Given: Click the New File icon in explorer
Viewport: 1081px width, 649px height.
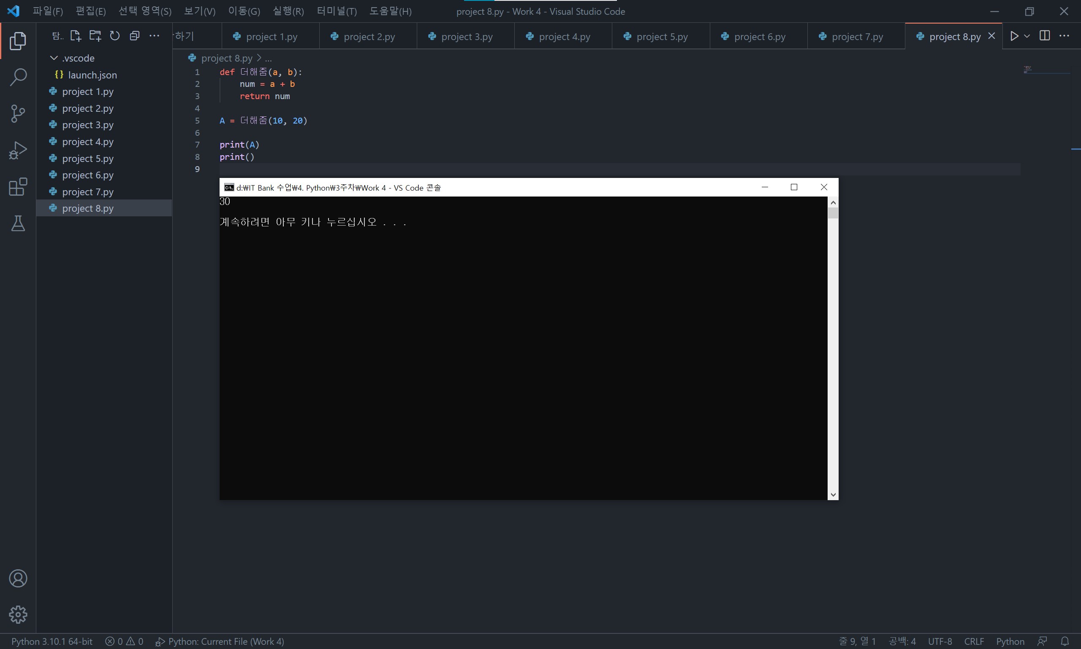Looking at the screenshot, I should pyautogui.click(x=75, y=36).
